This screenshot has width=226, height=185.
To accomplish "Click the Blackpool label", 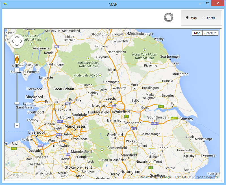I will (x=34, y=97).
